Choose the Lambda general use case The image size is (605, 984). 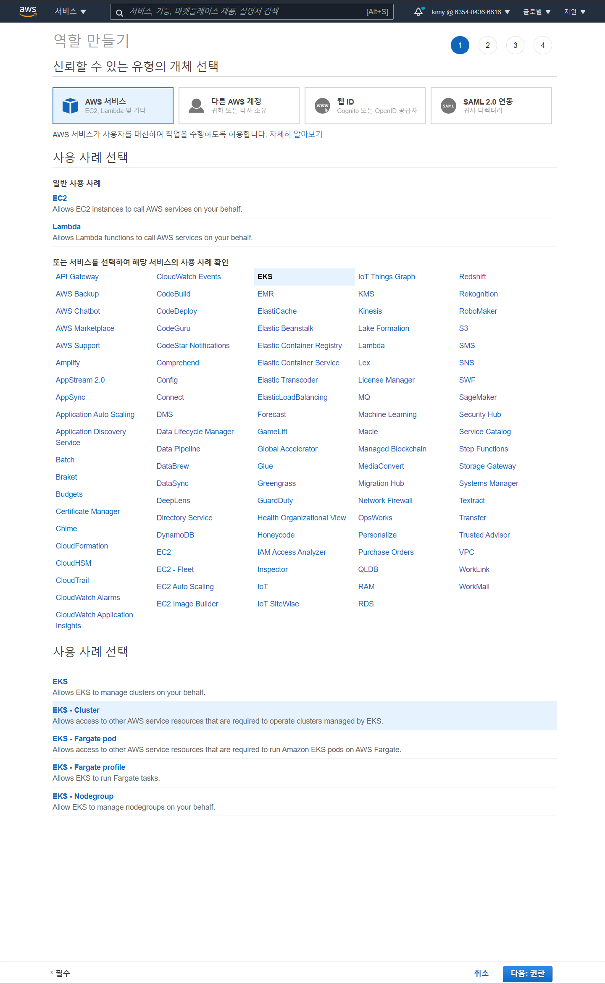[305, 232]
